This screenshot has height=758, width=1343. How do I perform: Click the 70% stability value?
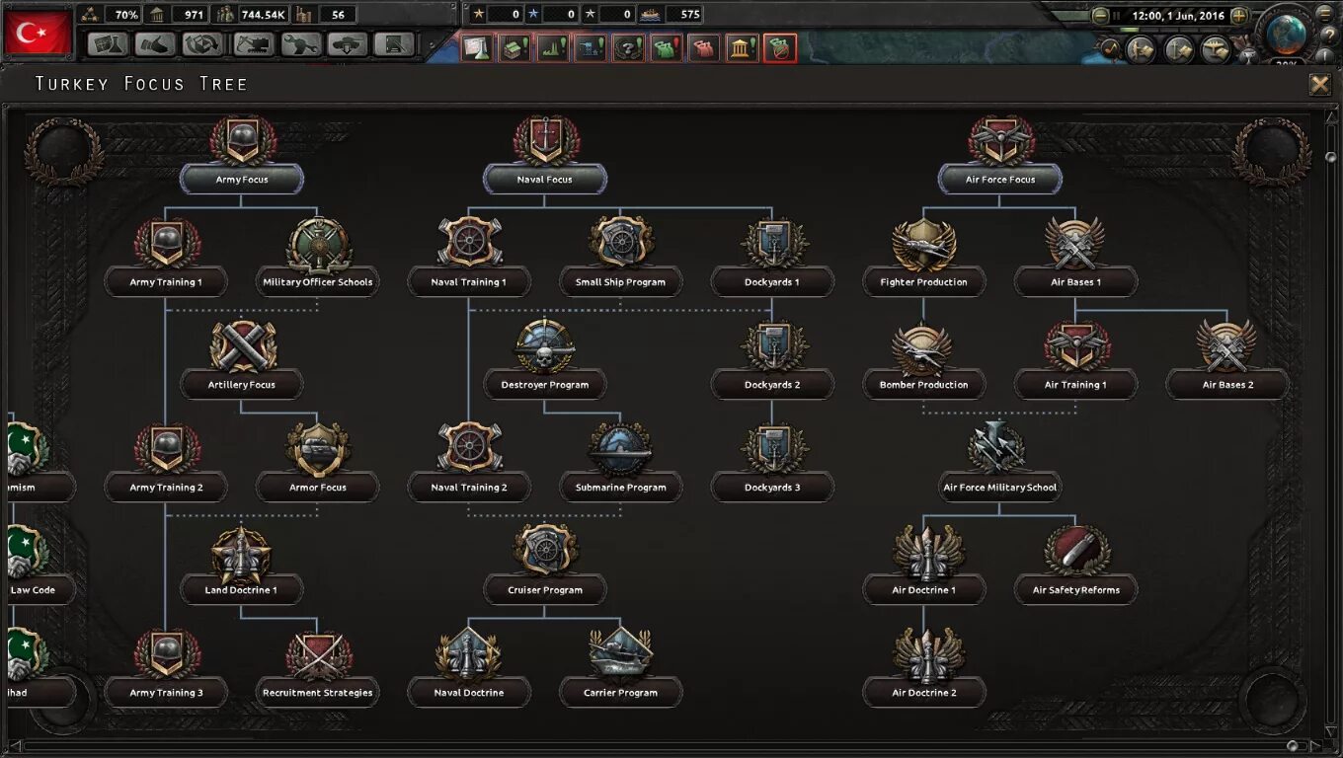tap(126, 15)
